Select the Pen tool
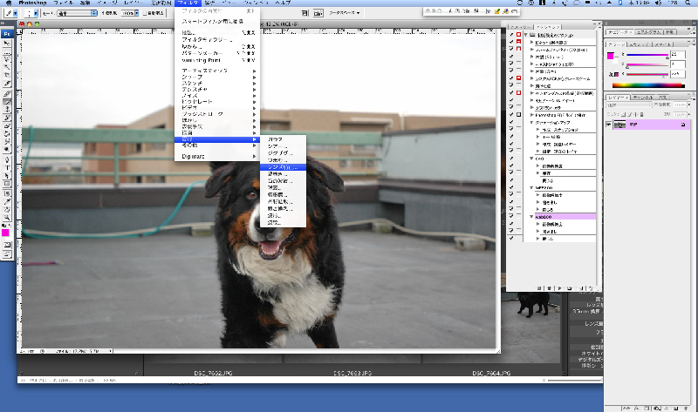 tap(7, 160)
